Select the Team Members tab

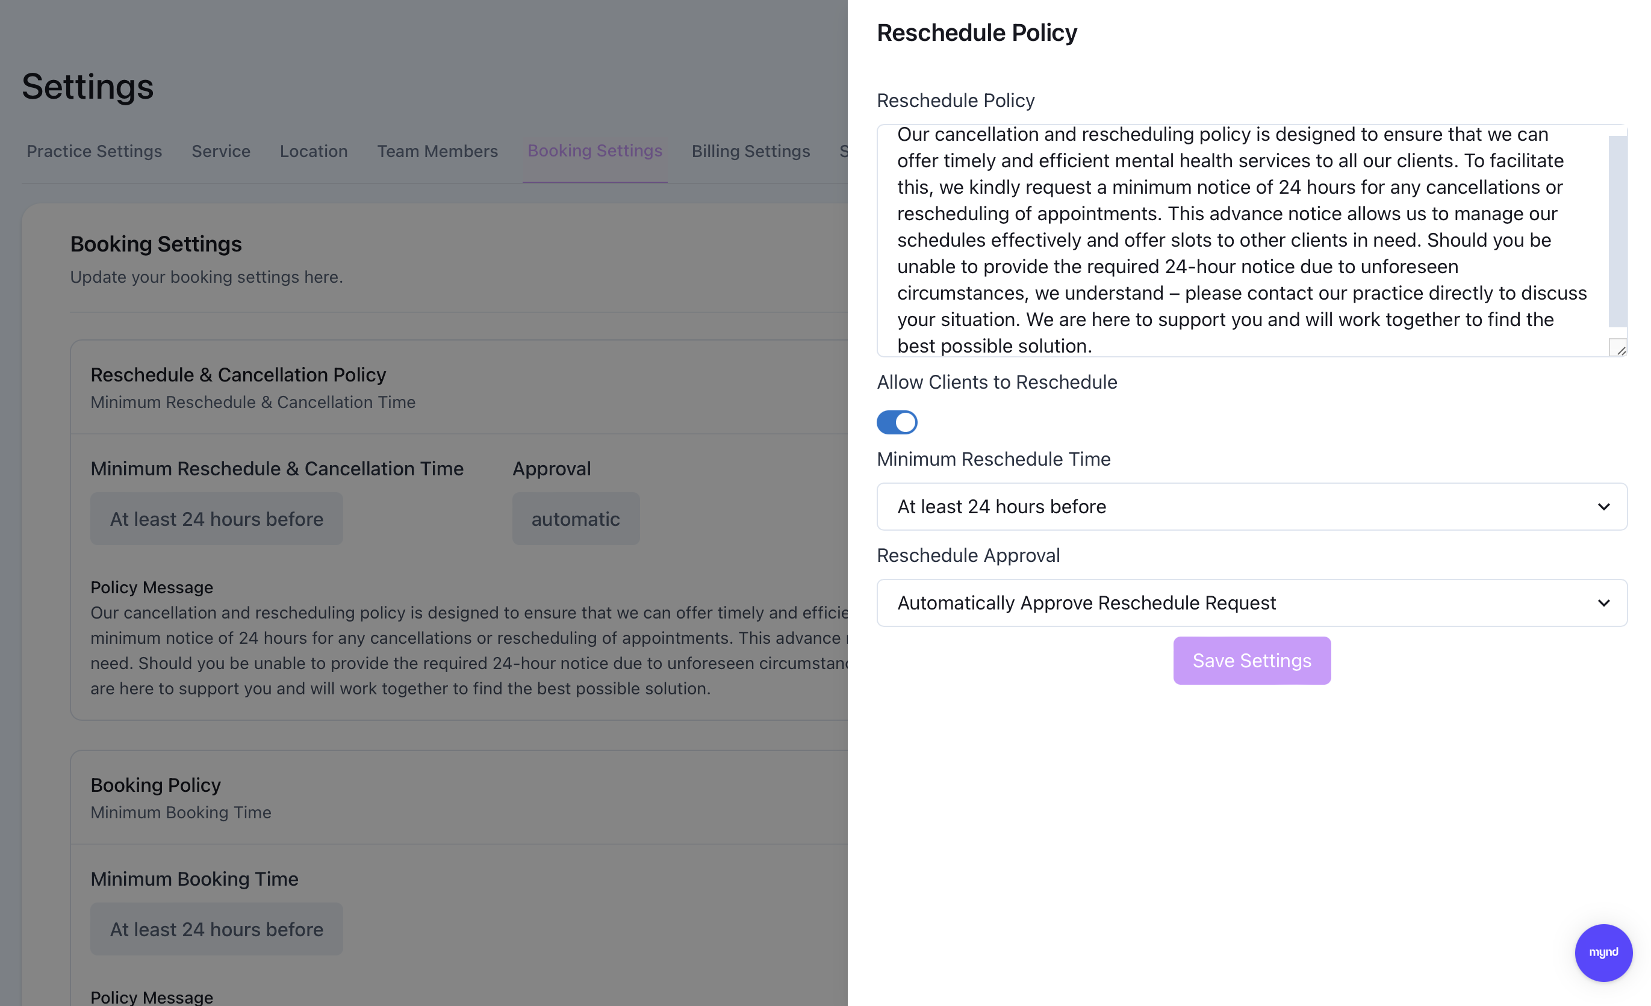coord(437,152)
